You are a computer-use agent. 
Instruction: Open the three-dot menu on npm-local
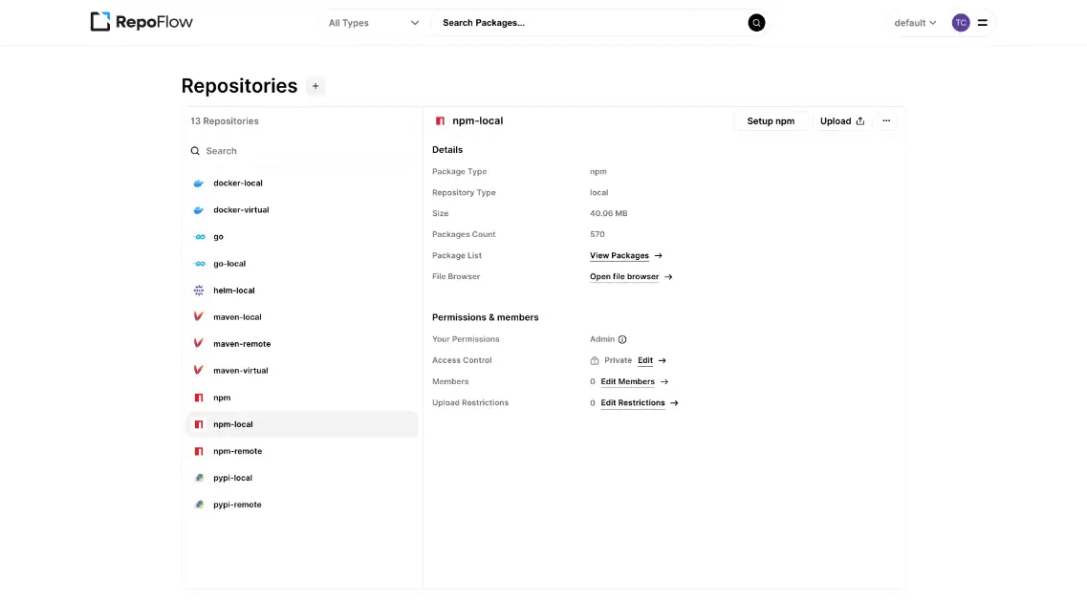coord(886,120)
